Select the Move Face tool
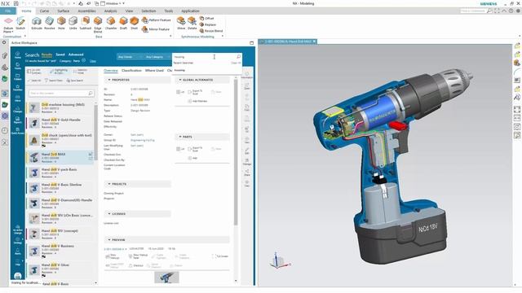Viewport: 522px width, 293px height. click(181, 24)
